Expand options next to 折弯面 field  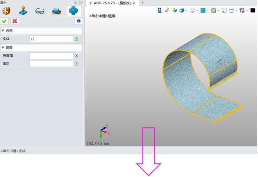[77, 56]
